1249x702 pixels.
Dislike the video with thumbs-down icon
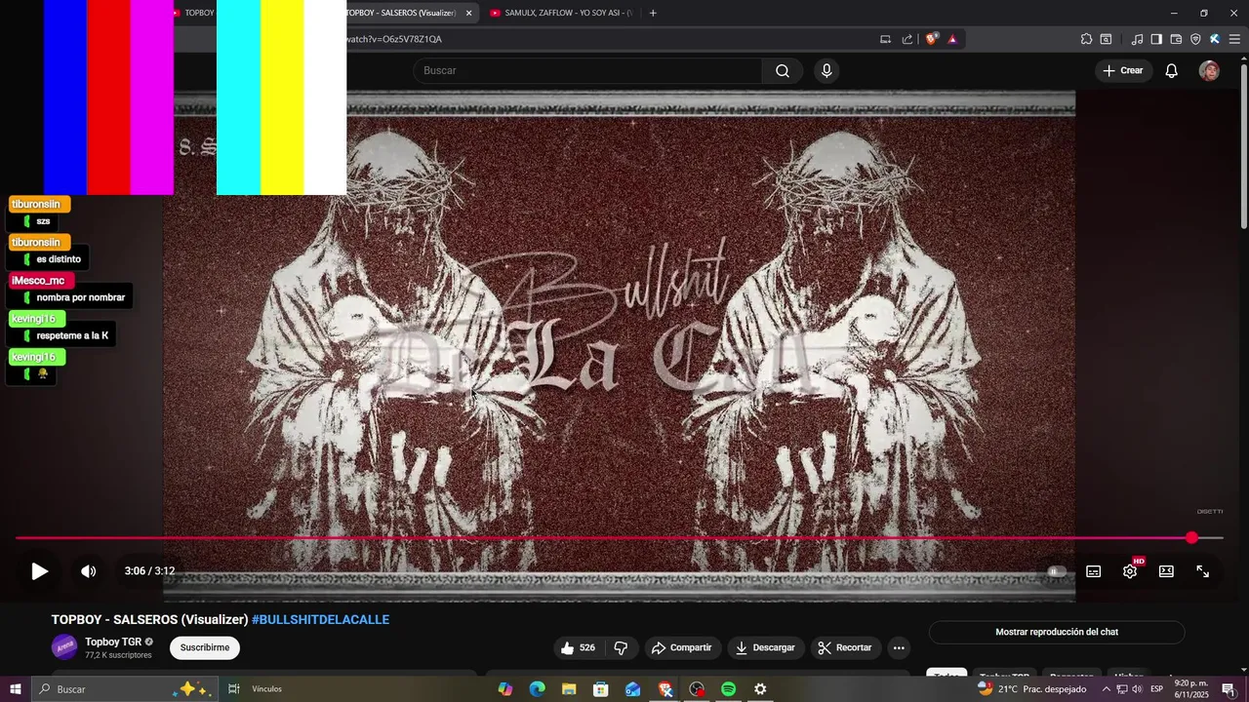[x=621, y=647]
